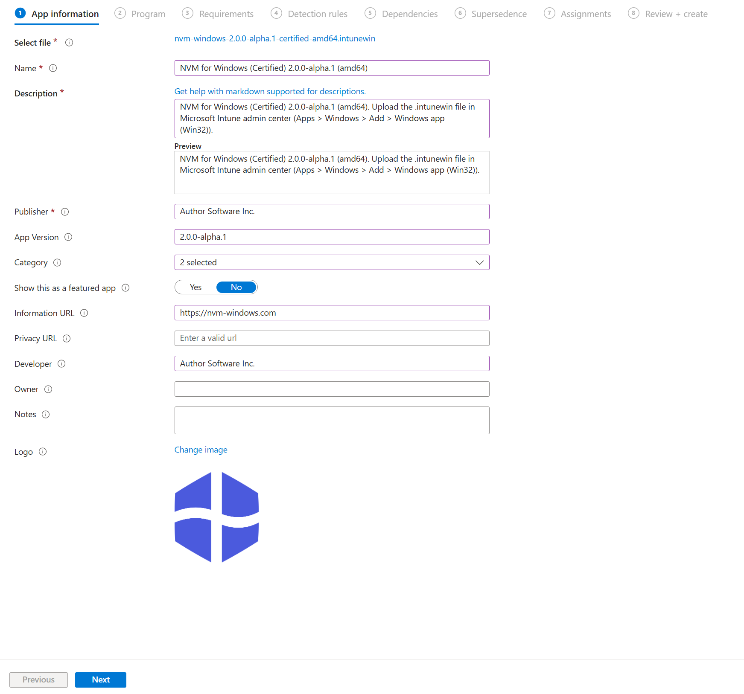This screenshot has height=694, width=744.
Task: Click the Logo info icon
Action: coord(43,452)
